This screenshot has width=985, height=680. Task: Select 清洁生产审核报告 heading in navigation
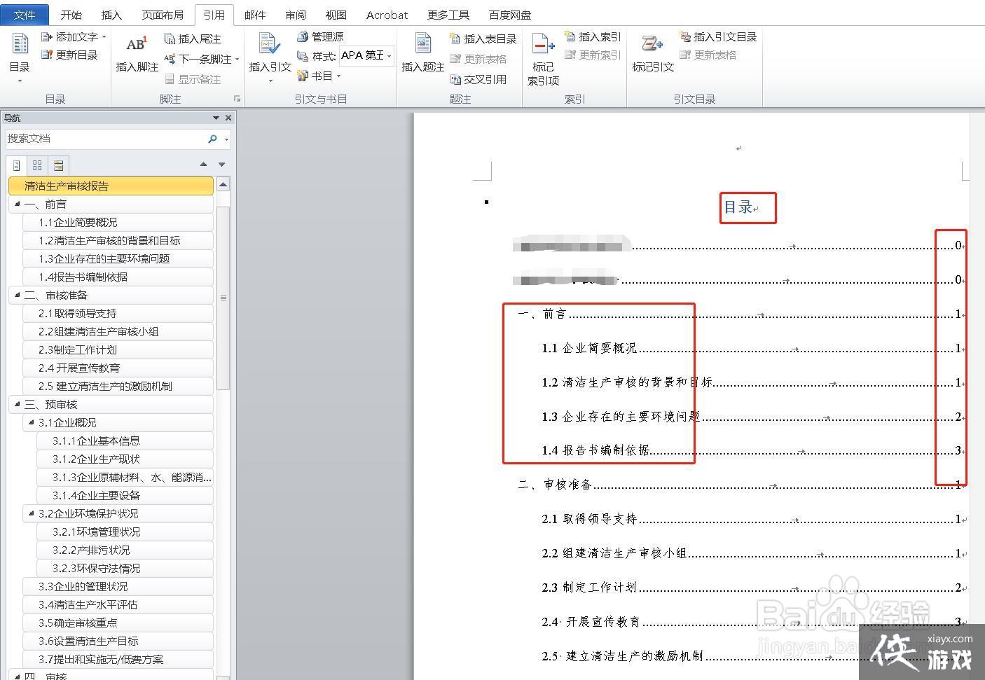[x=111, y=186]
